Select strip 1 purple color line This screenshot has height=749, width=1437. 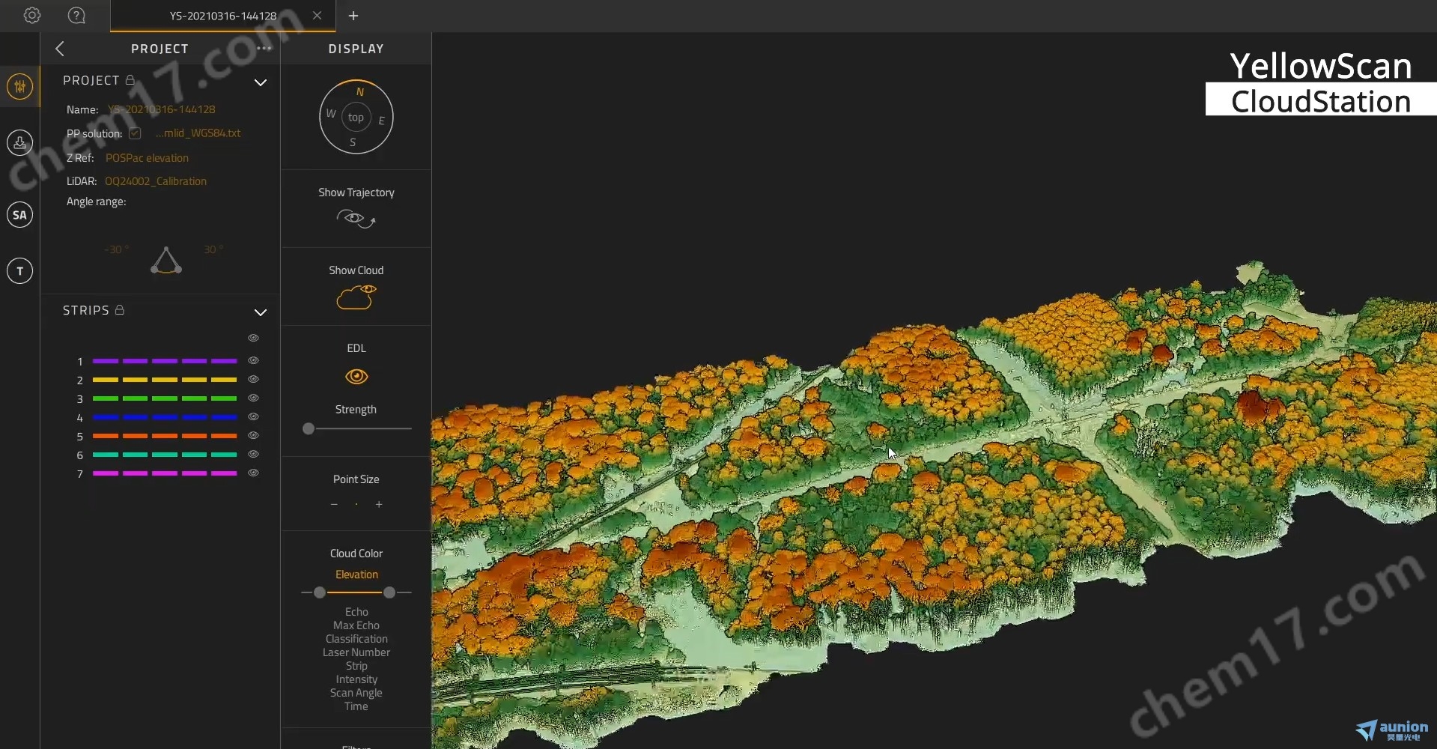165,361
